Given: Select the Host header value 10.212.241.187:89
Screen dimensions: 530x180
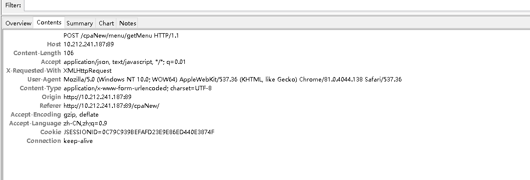Looking at the screenshot, I should tap(88, 44).
